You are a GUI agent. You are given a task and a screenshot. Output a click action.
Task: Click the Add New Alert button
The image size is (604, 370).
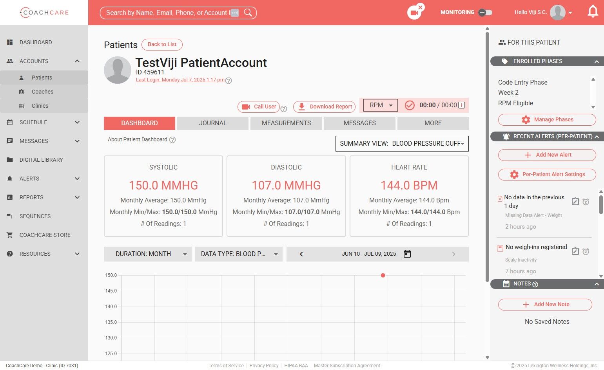pos(547,155)
